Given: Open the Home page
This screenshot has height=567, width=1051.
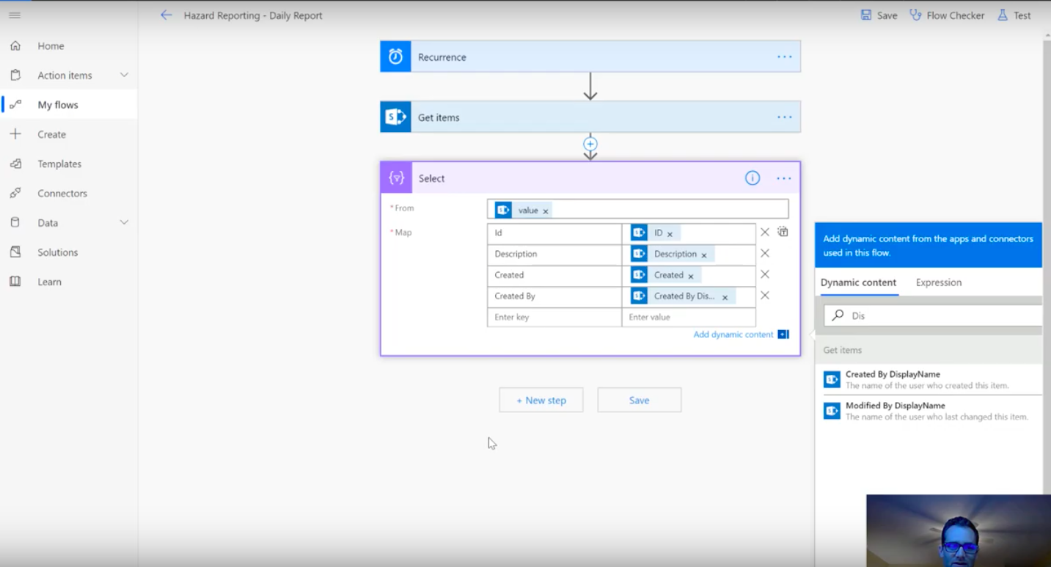Looking at the screenshot, I should click(51, 45).
